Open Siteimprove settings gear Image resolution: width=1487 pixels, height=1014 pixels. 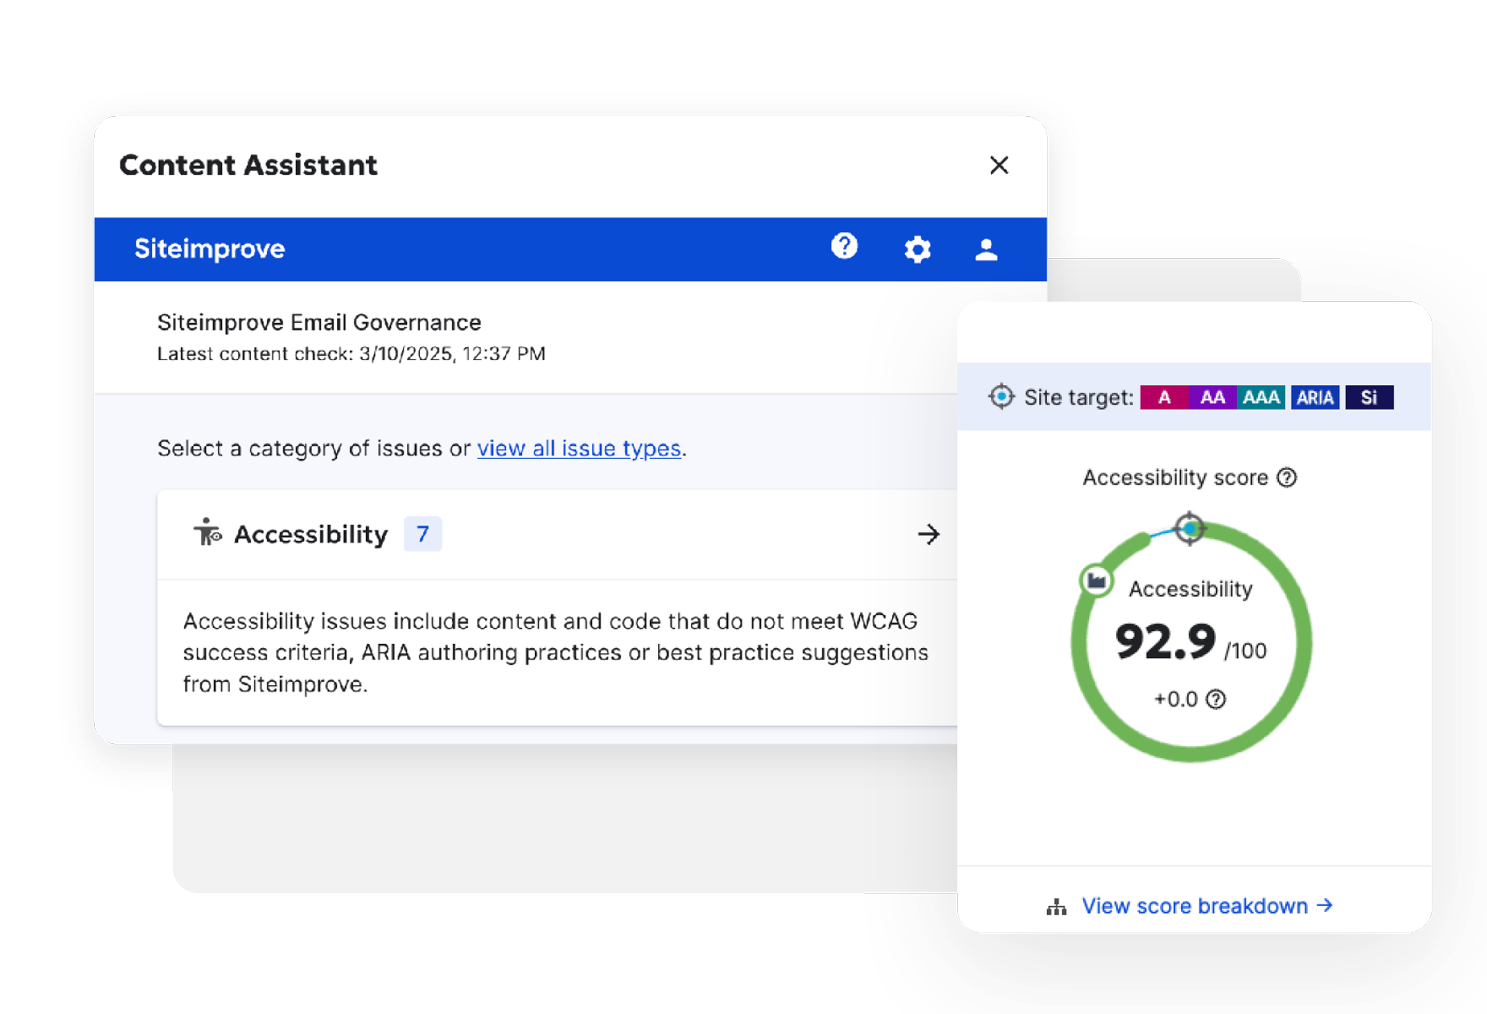(917, 250)
